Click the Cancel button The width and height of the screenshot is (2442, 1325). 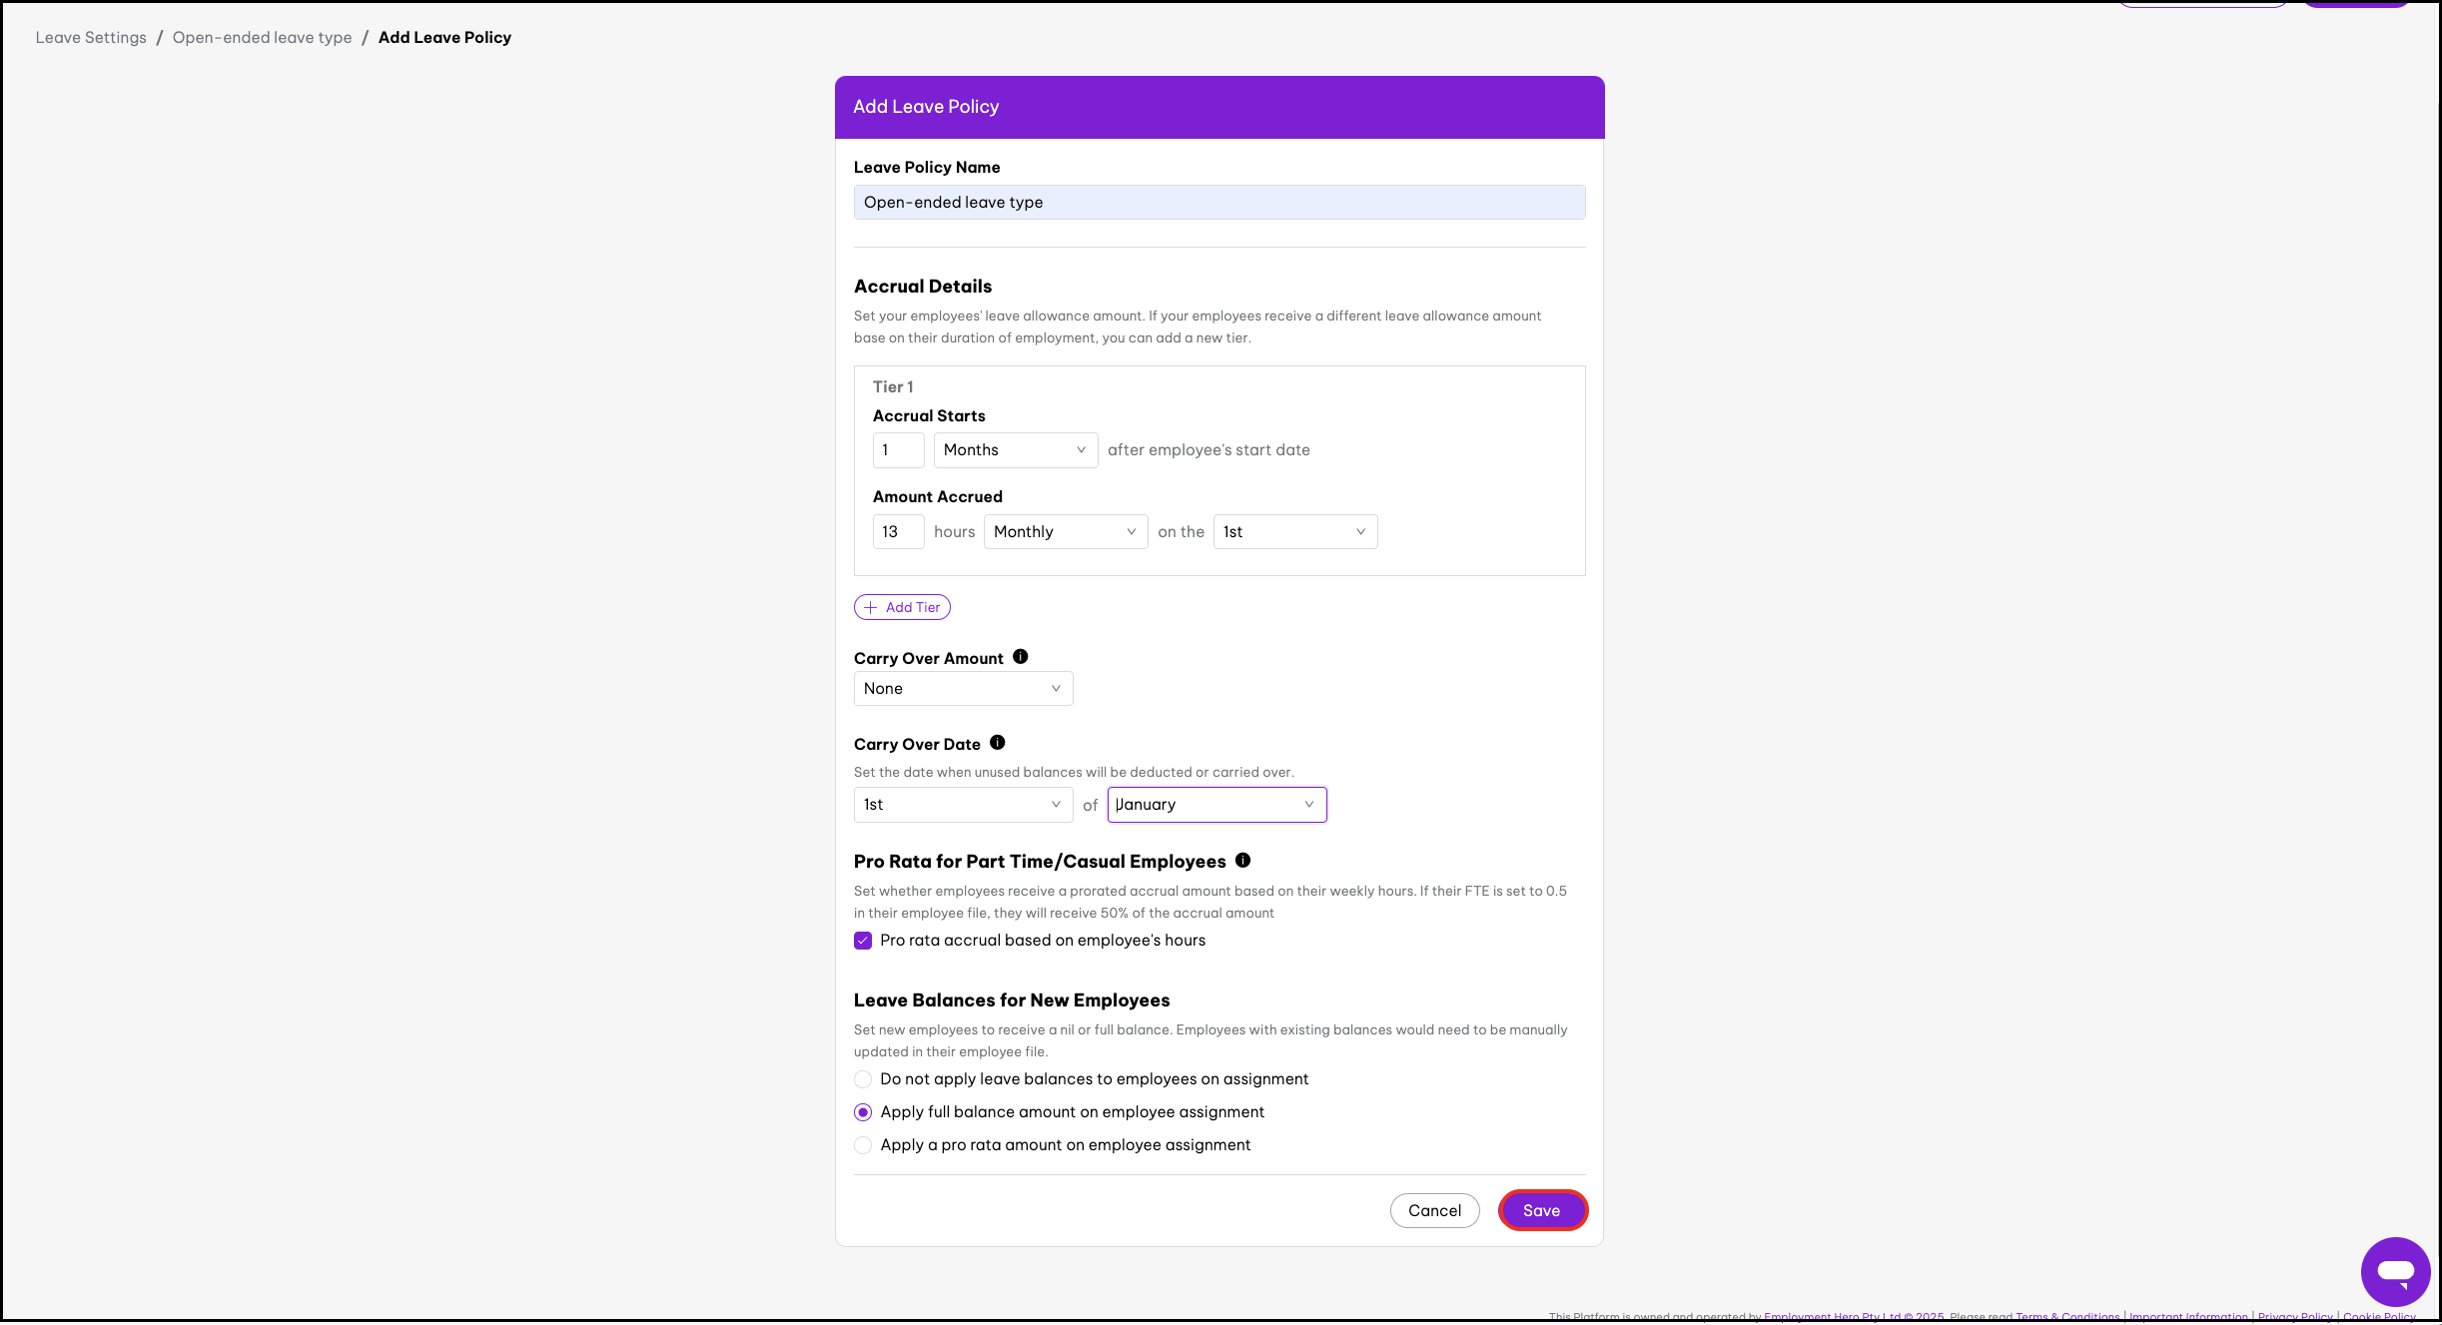click(x=1434, y=1211)
